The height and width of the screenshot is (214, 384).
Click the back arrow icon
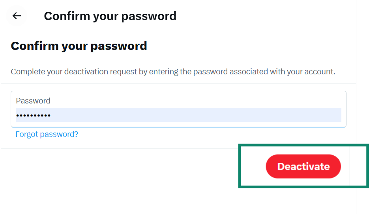(x=17, y=16)
